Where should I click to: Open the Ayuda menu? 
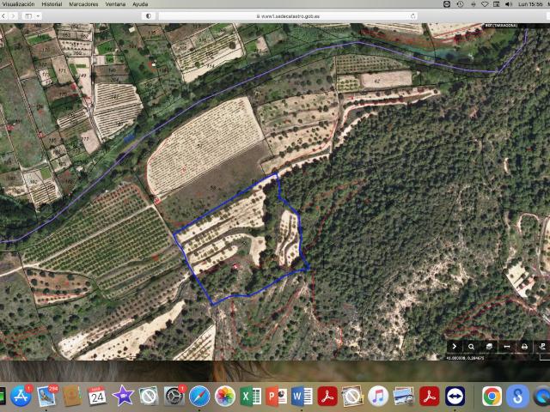click(x=140, y=4)
